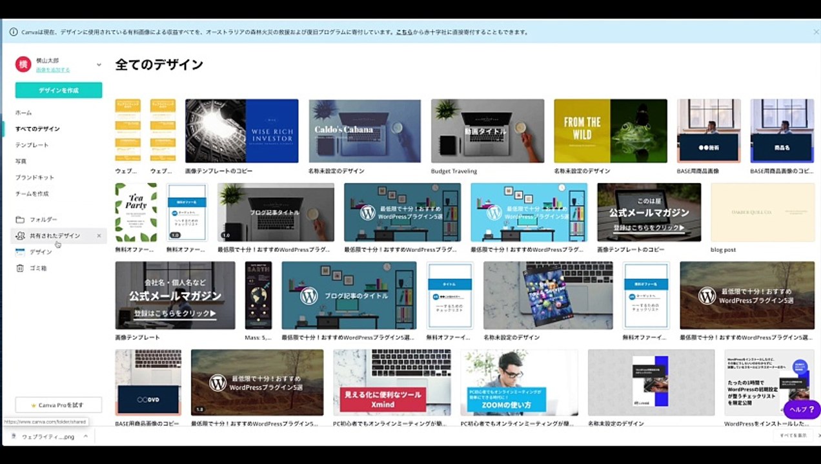
Task: Open the Mass: 5,... infographic thumbnail
Action: point(258,296)
